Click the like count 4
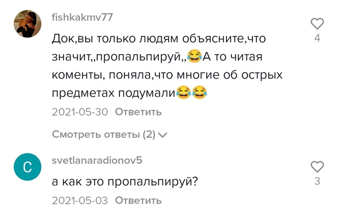This screenshot has width=338, height=216. click(317, 38)
